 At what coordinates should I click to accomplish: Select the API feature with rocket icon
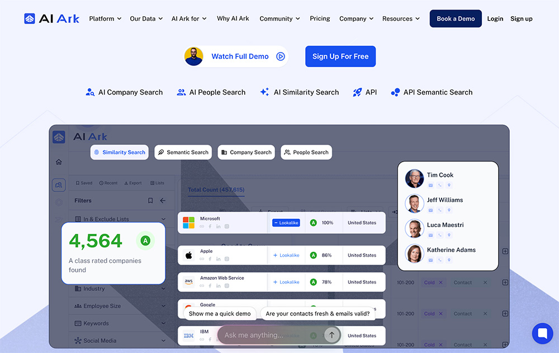click(x=364, y=92)
